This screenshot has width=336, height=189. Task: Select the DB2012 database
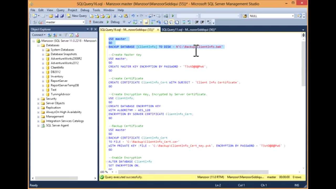pyautogui.click(x=56, y=72)
